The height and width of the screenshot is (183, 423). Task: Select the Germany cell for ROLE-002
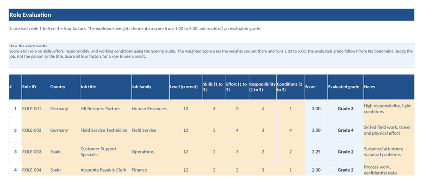tap(65, 130)
